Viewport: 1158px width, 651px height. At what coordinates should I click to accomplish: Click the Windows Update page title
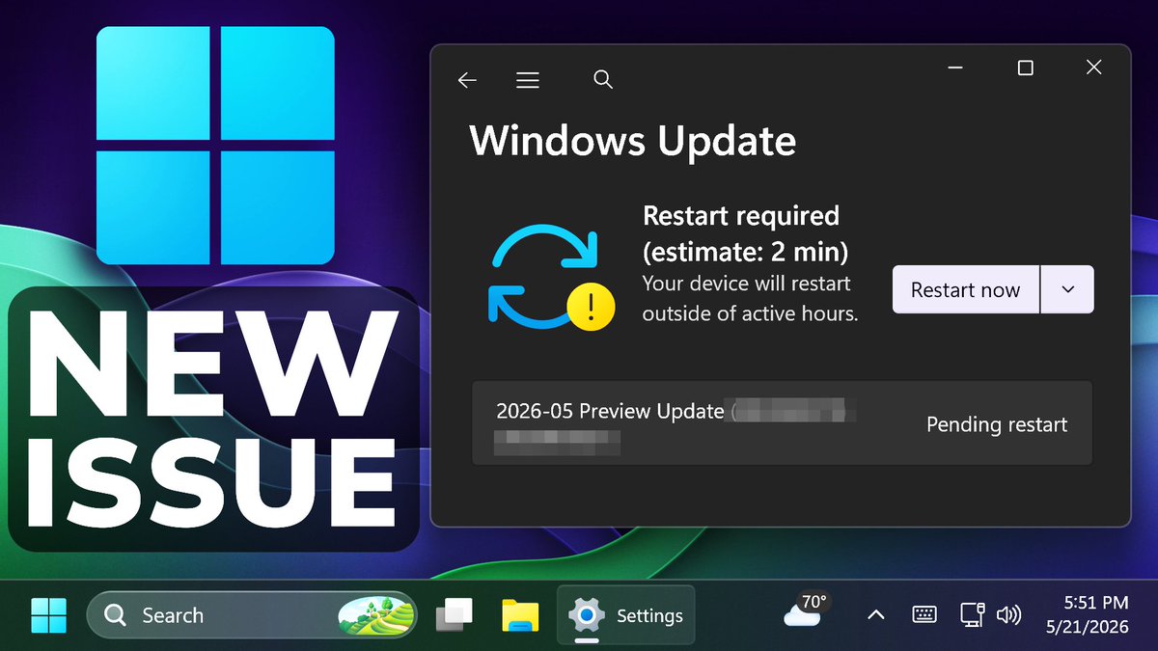[x=633, y=141]
